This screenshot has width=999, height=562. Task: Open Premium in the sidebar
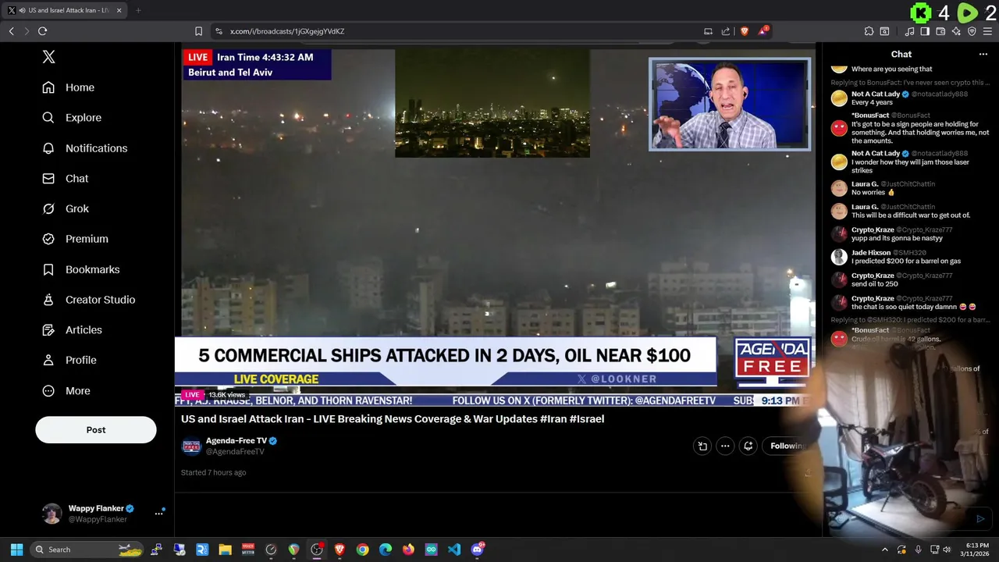75,239
